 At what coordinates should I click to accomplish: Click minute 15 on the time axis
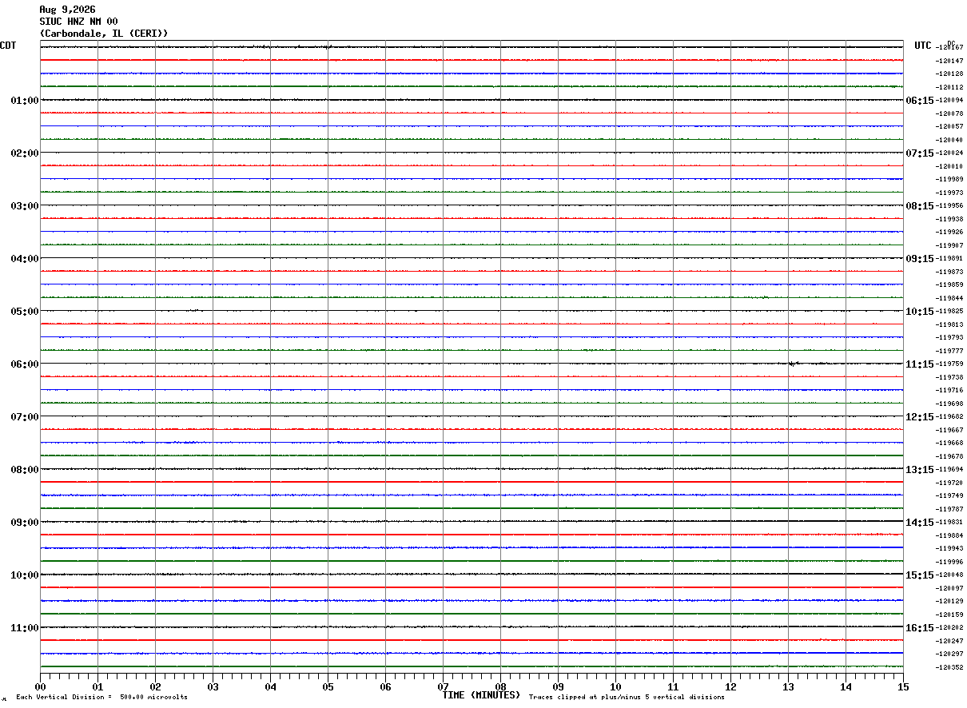903,687
